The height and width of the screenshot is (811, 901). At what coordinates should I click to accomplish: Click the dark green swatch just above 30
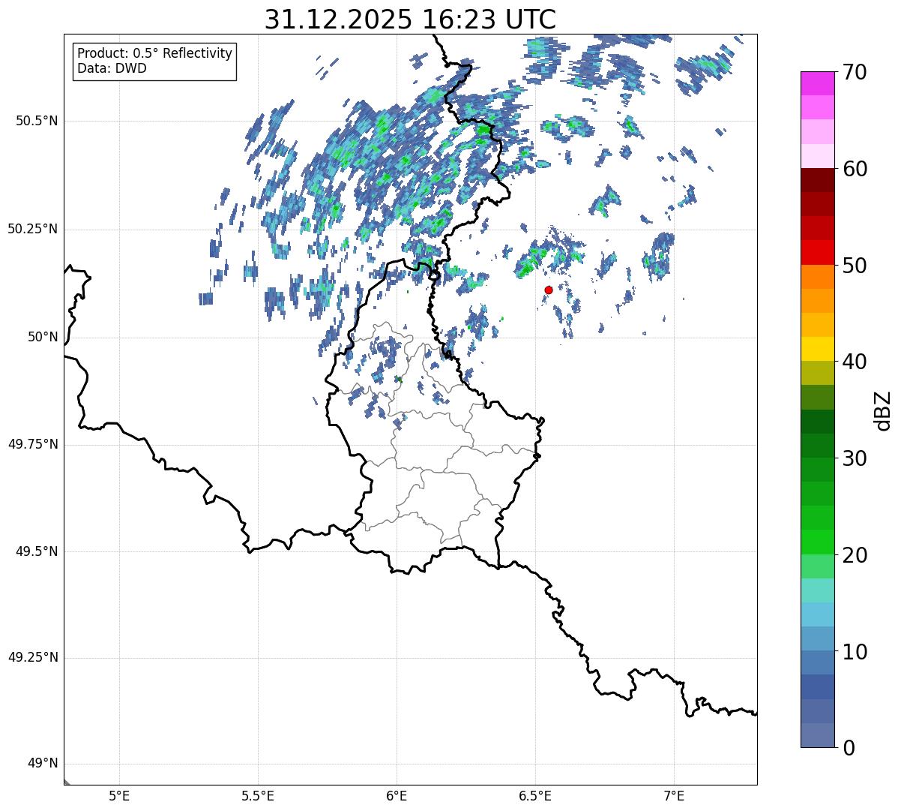[817, 446]
